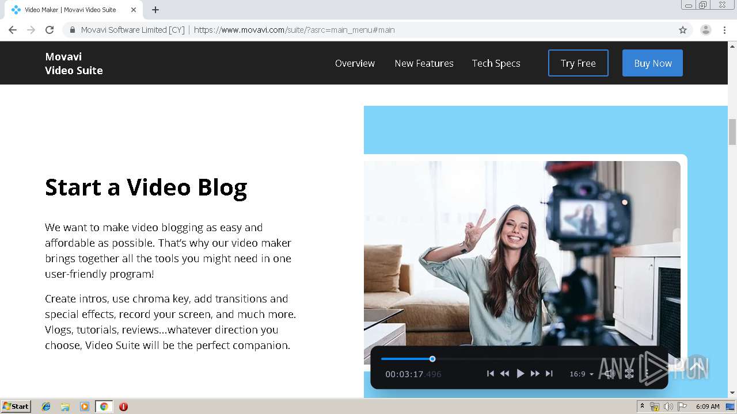Close the Video Maker tab

click(x=134, y=10)
